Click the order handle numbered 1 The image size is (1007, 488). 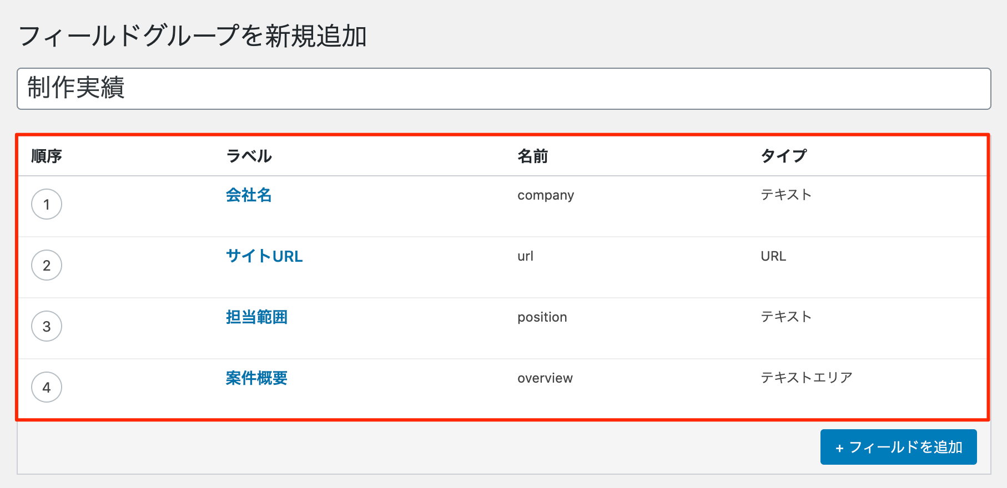[x=47, y=205]
